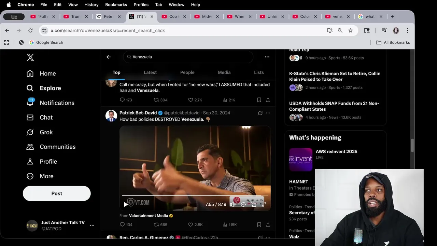The image size is (437, 246).
Task: Reload the page in Chrome
Action: [x=30, y=30]
